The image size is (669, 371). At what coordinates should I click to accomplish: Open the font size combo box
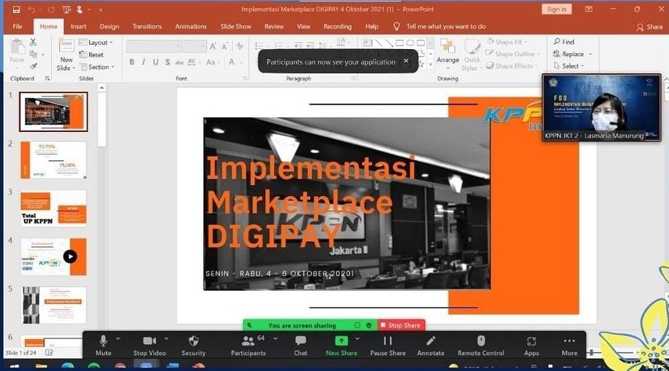tap(195, 46)
